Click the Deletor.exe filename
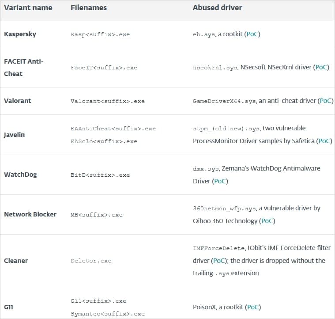The width and height of the screenshot is (335, 319). [x=91, y=261]
